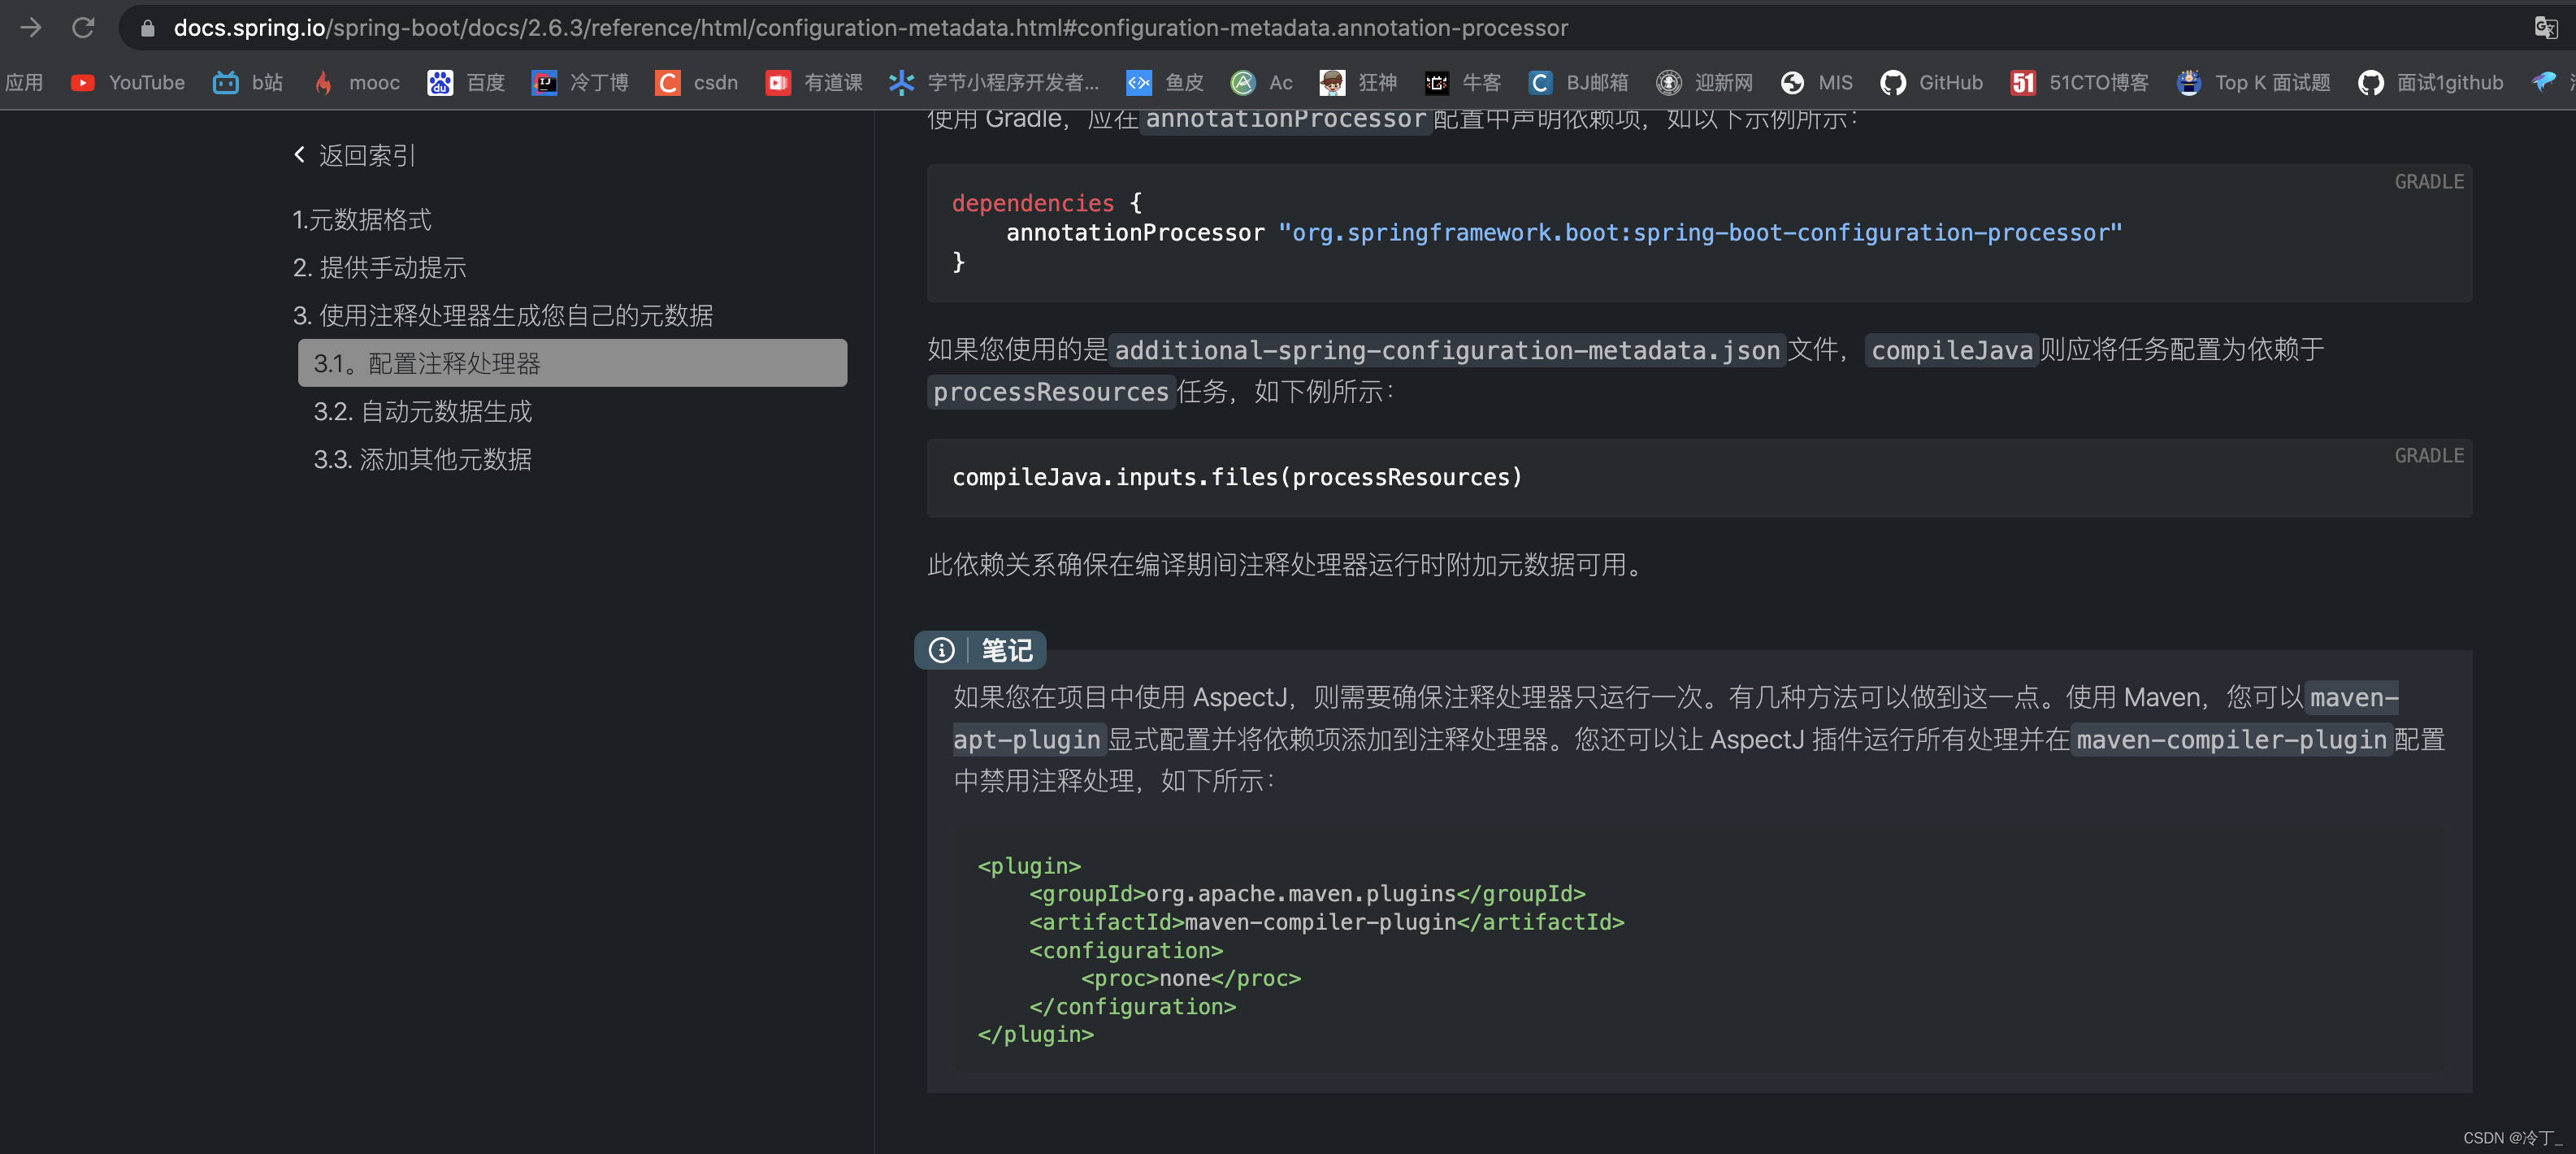
Task: Click the chevron left of 返回索引
Action: tap(299, 155)
